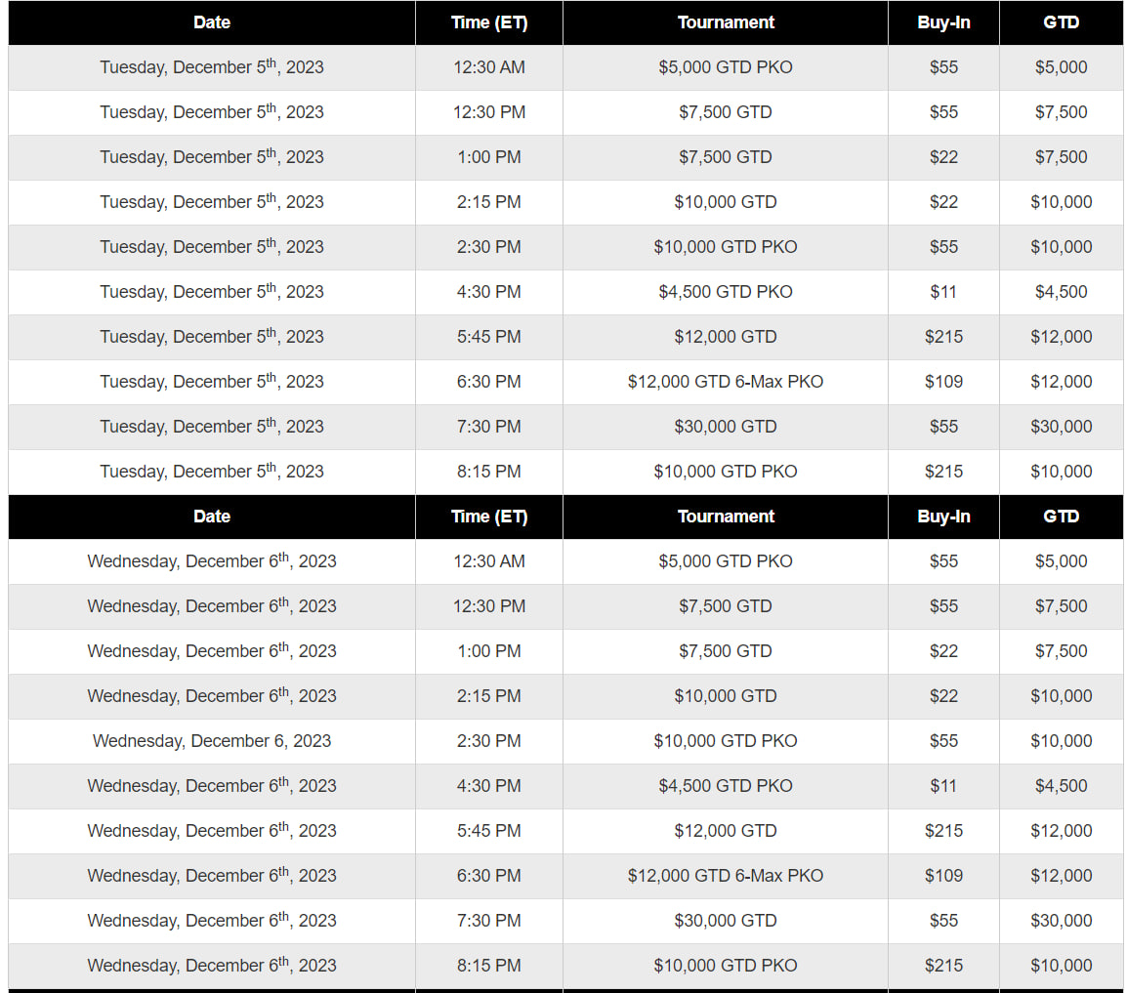The width and height of the screenshot is (1127, 993).
Task: Click the $109 buy-in in Tuesday's 6:30 PM row
Action: point(943,382)
